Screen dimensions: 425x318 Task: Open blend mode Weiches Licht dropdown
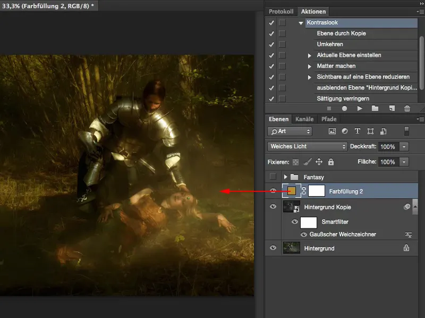[308, 147]
